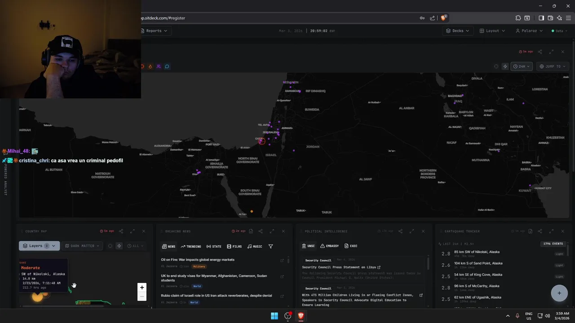Screen dimensions: 575x323
Task: Share the Earthquake Tracker widget
Action: point(540,231)
